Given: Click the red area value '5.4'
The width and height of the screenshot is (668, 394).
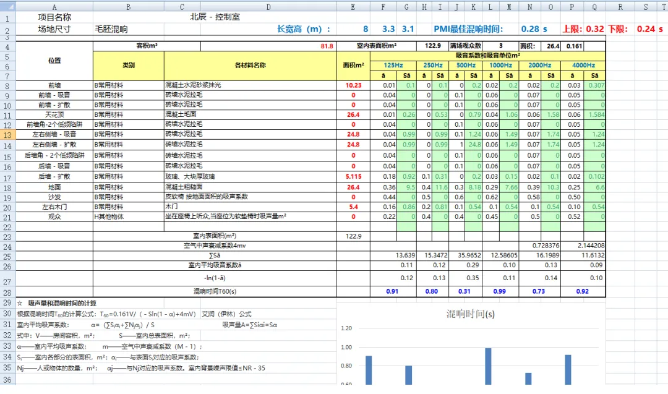Looking at the screenshot, I should tap(353, 207).
